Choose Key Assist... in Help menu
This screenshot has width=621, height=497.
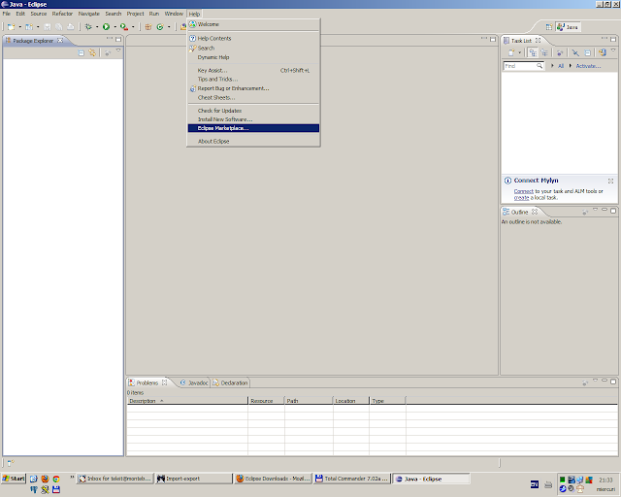point(253,70)
